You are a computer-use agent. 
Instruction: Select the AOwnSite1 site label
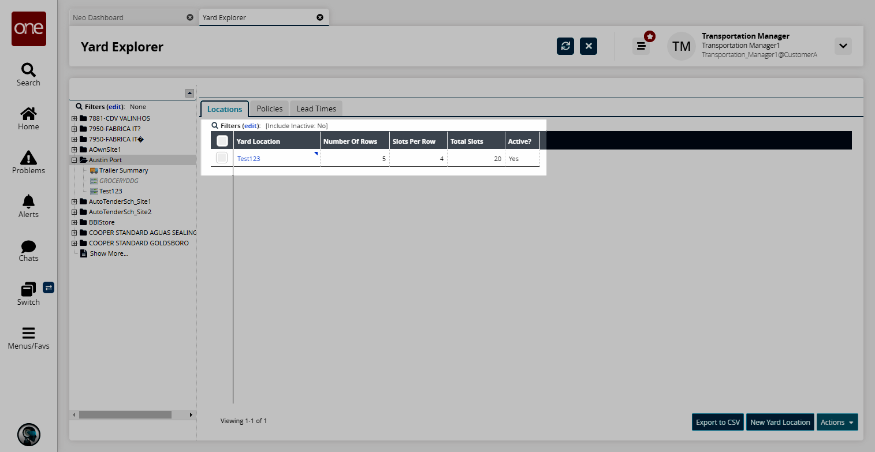coord(105,150)
